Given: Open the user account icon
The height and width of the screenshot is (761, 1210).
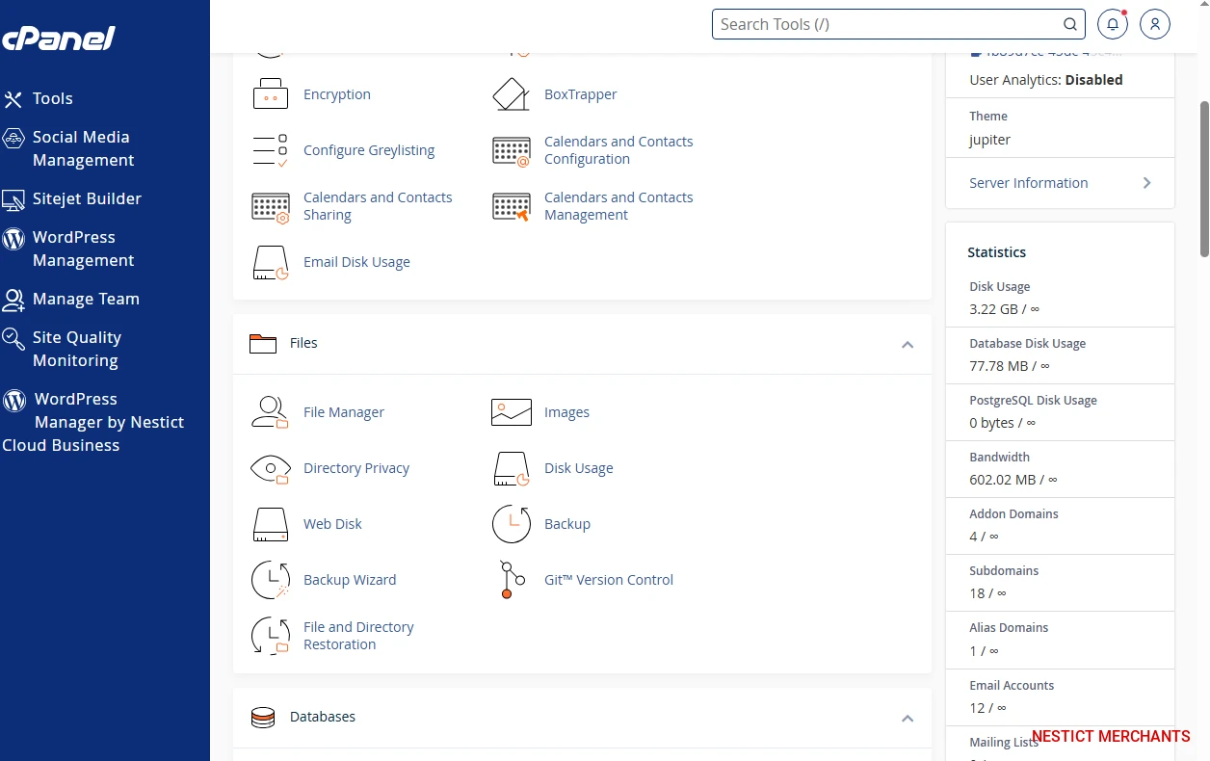Looking at the screenshot, I should (x=1155, y=24).
